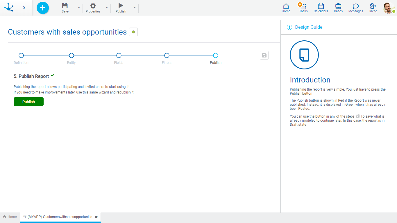
Task: Click the blue plus create button
Action: [43, 8]
